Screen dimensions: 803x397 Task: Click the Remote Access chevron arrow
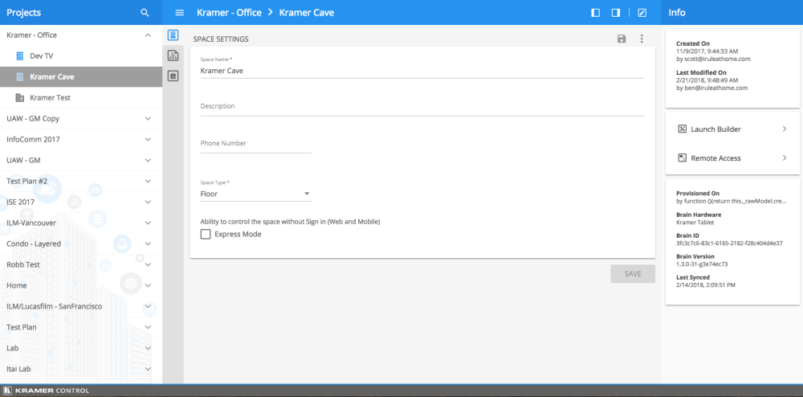[785, 158]
